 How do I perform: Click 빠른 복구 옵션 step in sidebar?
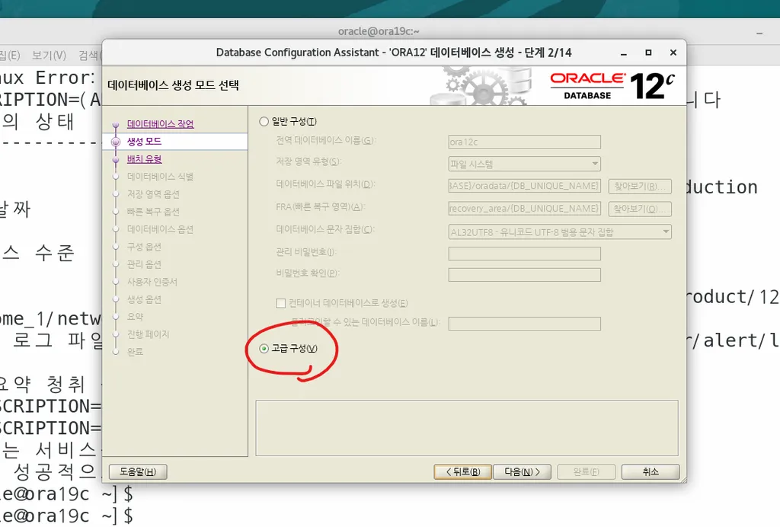pyautogui.click(x=153, y=211)
